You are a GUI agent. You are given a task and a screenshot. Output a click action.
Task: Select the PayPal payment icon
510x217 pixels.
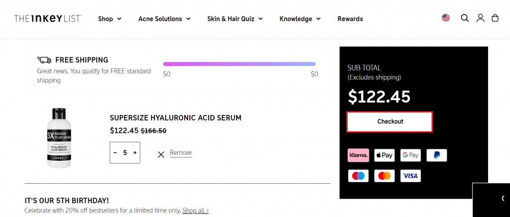click(437, 155)
